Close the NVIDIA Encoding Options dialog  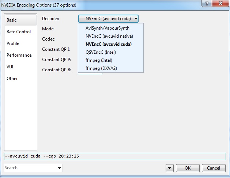point(220,3)
